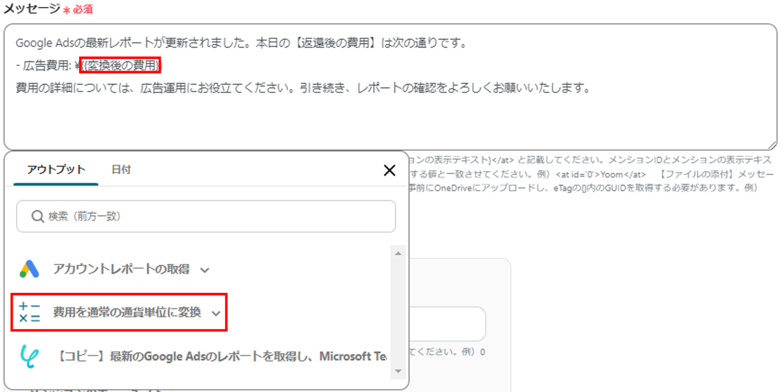The image size is (782, 392).
Task: Click the 費用の詳細については message line
Action: tap(304, 88)
